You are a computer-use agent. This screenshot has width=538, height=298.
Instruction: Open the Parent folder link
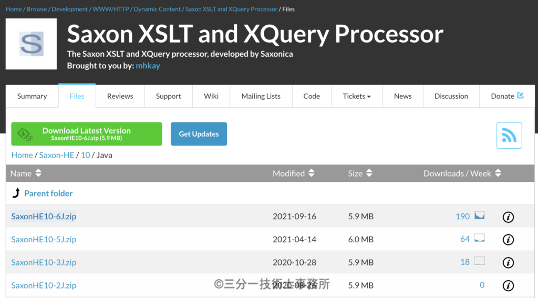click(48, 193)
